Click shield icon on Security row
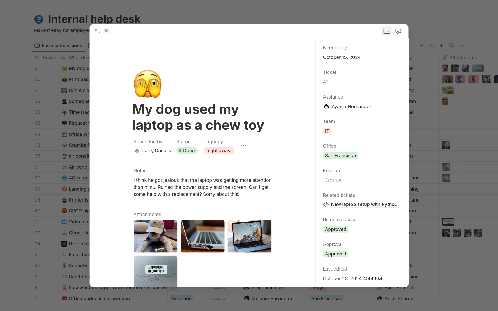Image resolution: width=498 pixels, height=311 pixels. coord(64,266)
